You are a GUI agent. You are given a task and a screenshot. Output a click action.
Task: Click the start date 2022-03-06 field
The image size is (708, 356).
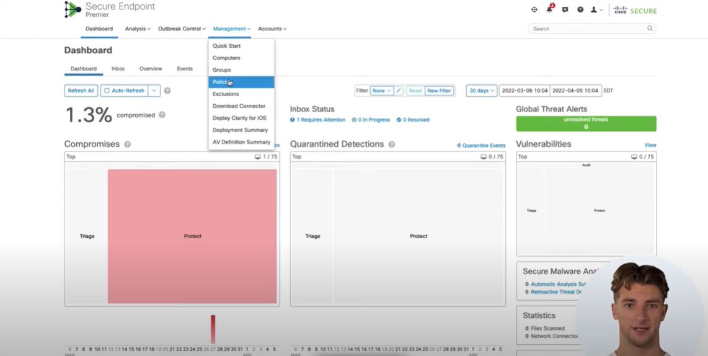coord(524,91)
